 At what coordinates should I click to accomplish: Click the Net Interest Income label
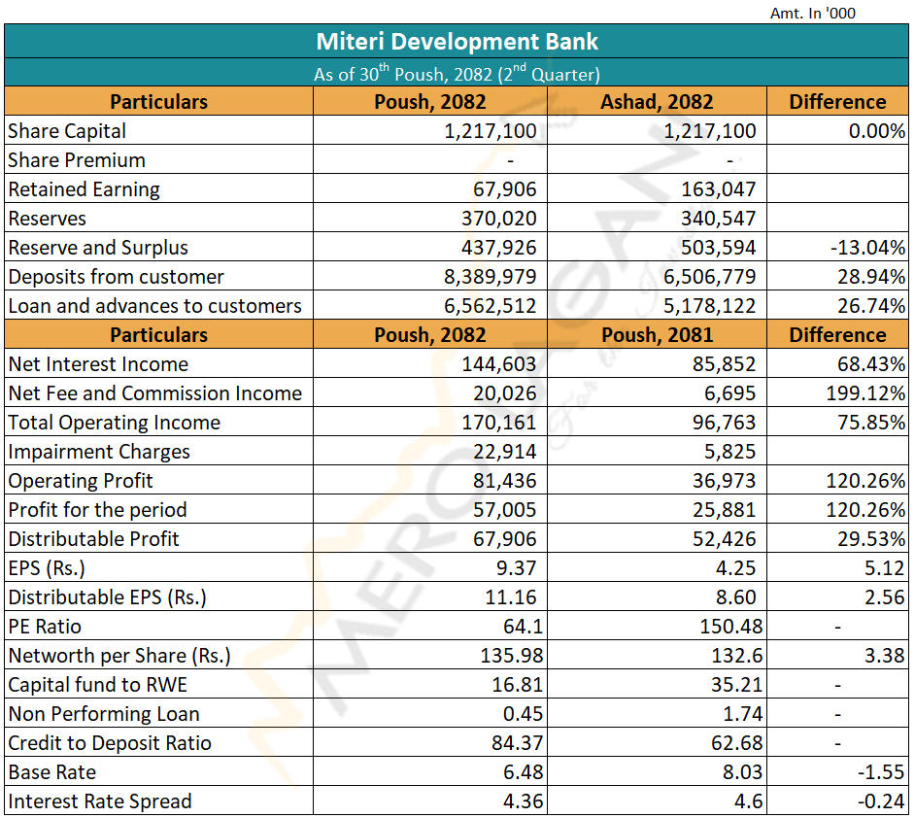click(x=98, y=364)
